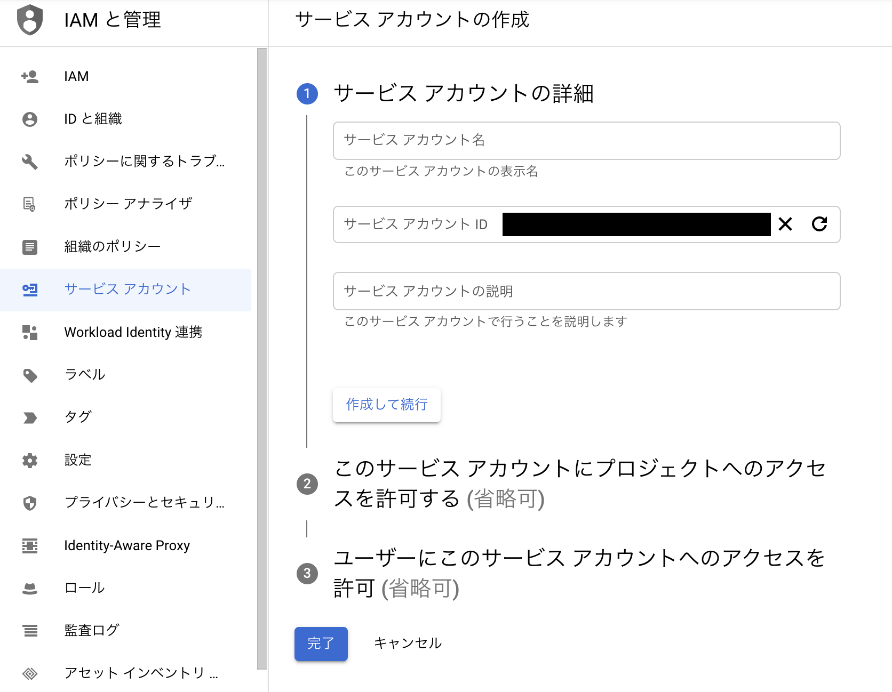Go to 組織のポリシー page

(125, 247)
